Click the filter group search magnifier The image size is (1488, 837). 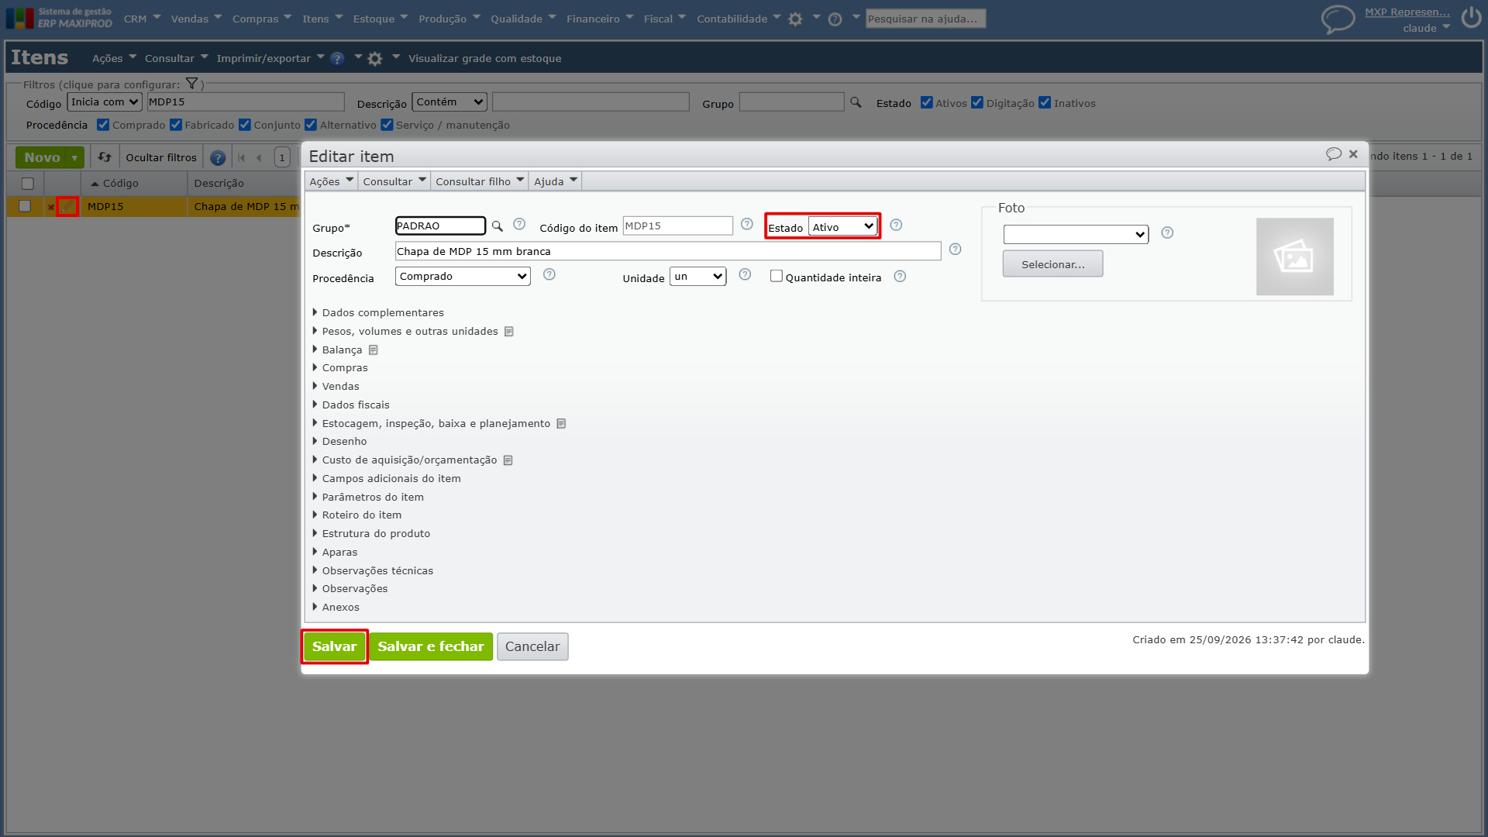[x=856, y=102]
